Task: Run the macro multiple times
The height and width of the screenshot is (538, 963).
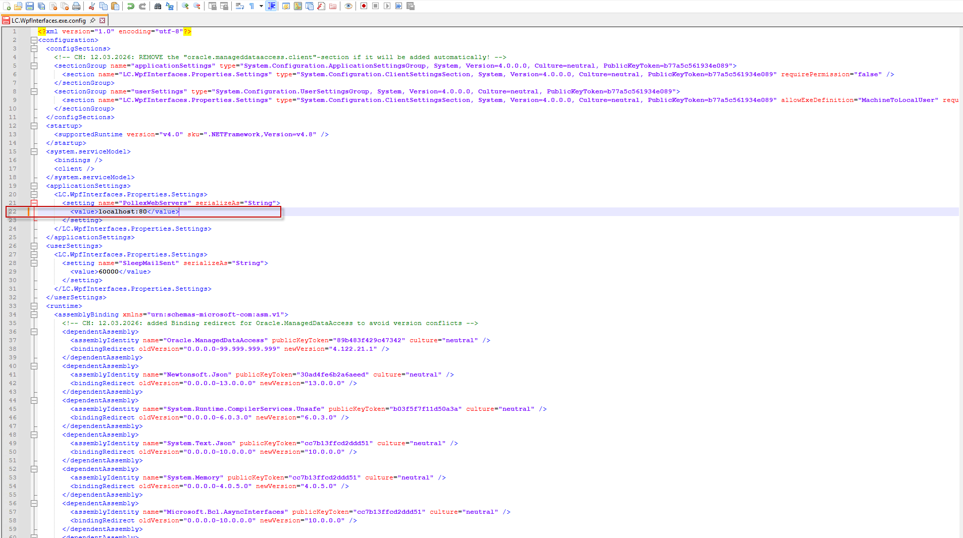Action: pyautogui.click(x=398, y=6)
